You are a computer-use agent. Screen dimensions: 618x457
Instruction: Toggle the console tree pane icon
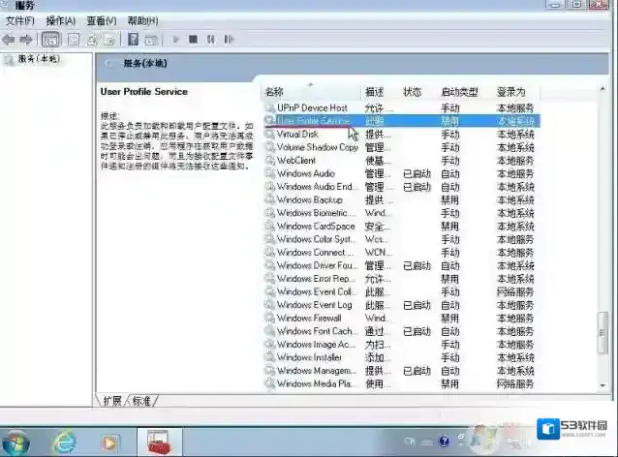coord(50,40)
